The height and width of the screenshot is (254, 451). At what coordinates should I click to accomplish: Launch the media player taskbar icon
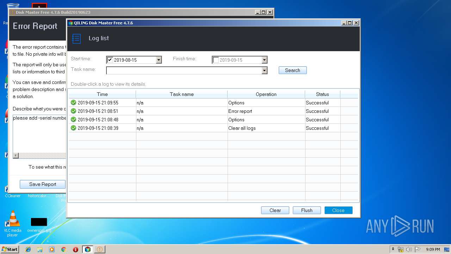52,249
